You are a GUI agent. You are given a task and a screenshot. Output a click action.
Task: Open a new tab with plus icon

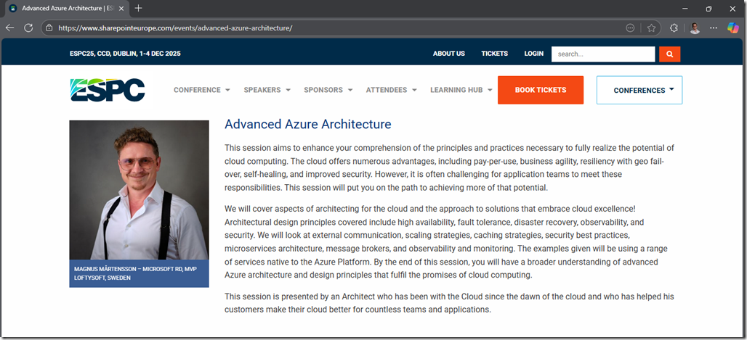tap(139, 8)
